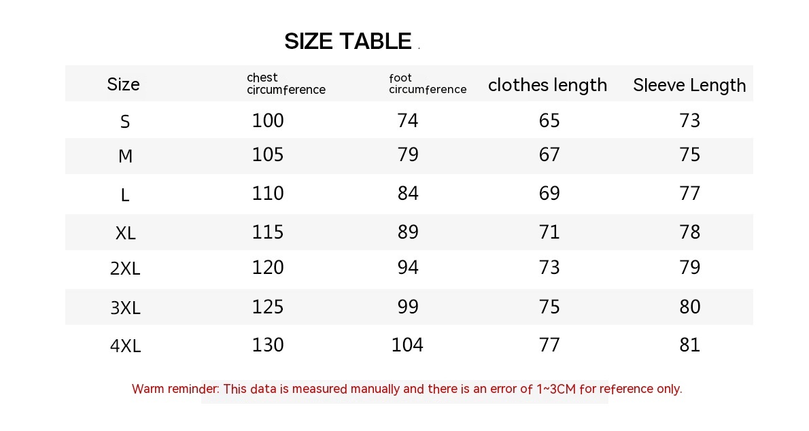The height and width of the screenshot is (431, 809).
Task: Select the 4XL size row label
Action: click(125, 346)
